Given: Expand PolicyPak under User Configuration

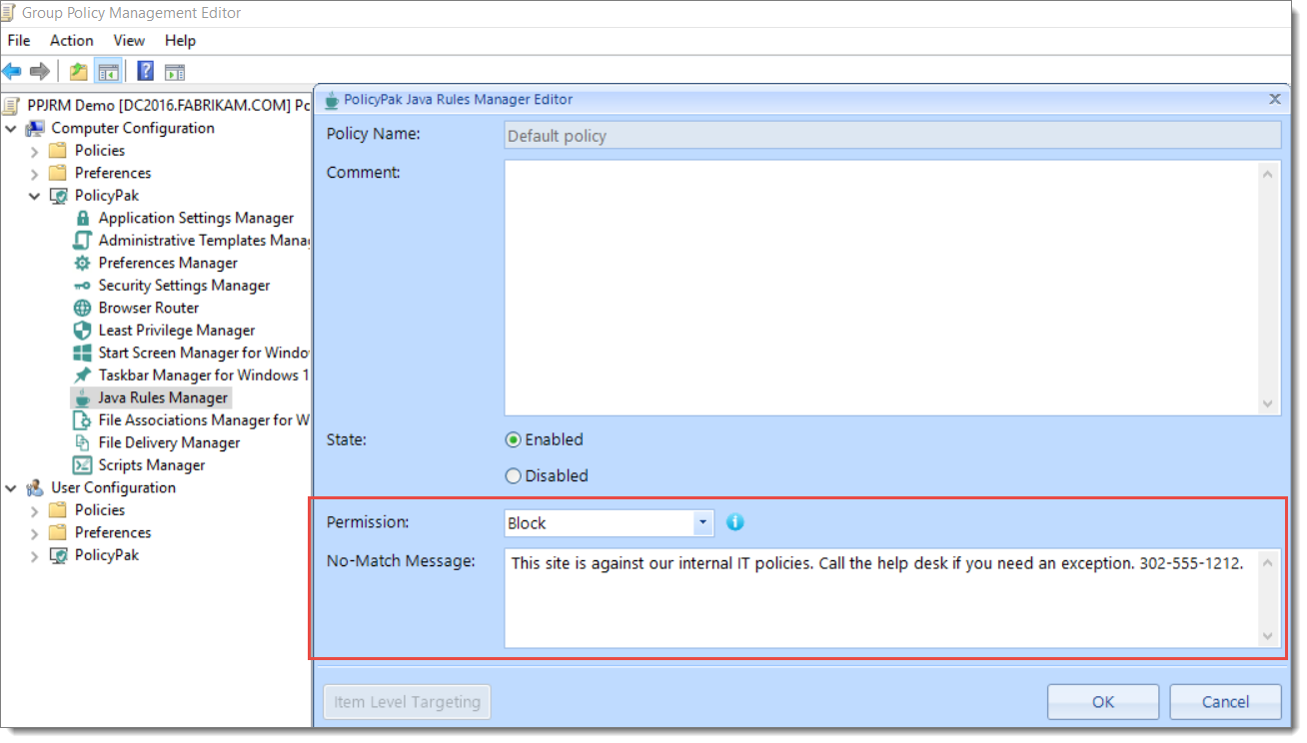Looking at the screenshot, I should point(35,555).
